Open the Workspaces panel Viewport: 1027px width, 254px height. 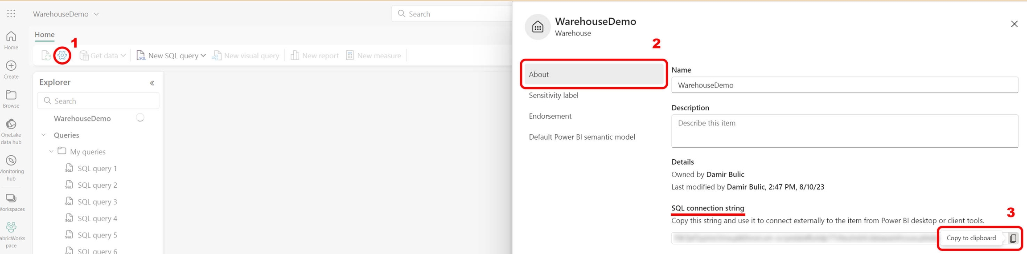coord(11,202)
